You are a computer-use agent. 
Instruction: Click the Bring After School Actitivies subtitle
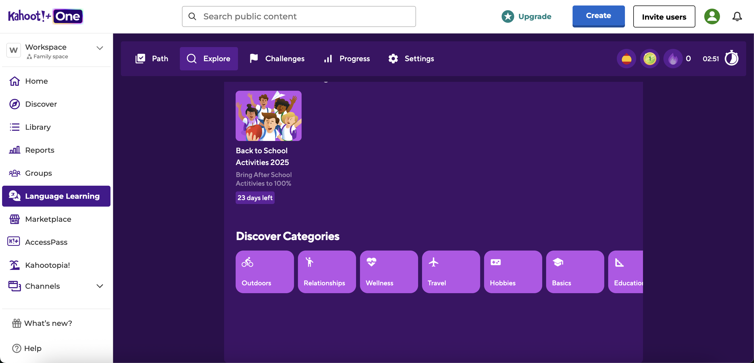coord(264,179)
